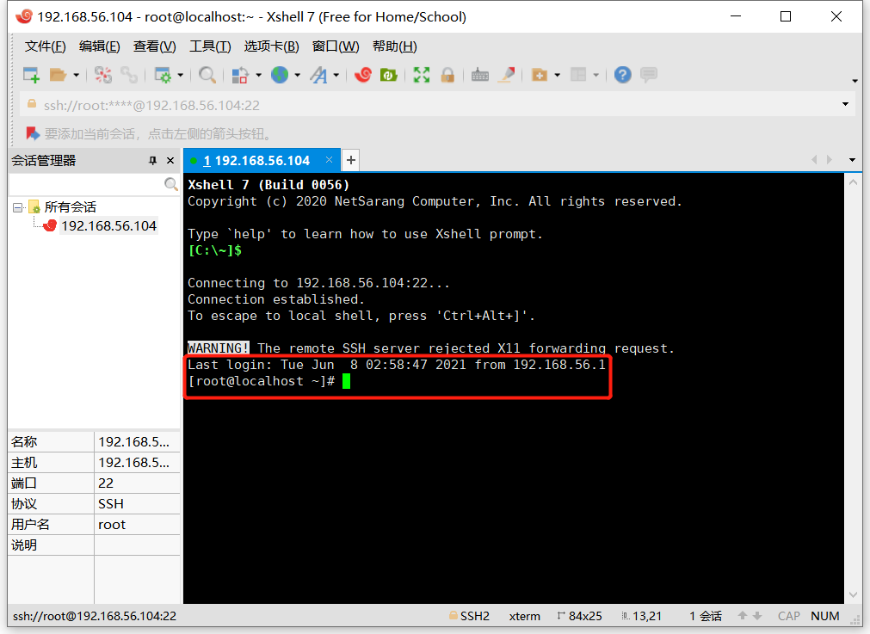This screenshot has width=870, height=634.
Task: Open dropdown next to globe icon
Action: pos(298,75)
